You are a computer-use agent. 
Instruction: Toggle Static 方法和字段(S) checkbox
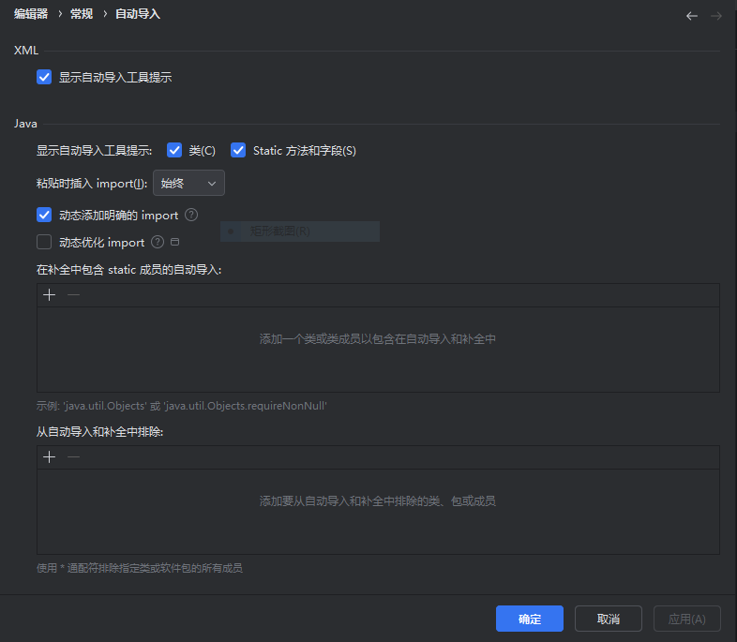[x=238, y=150]
